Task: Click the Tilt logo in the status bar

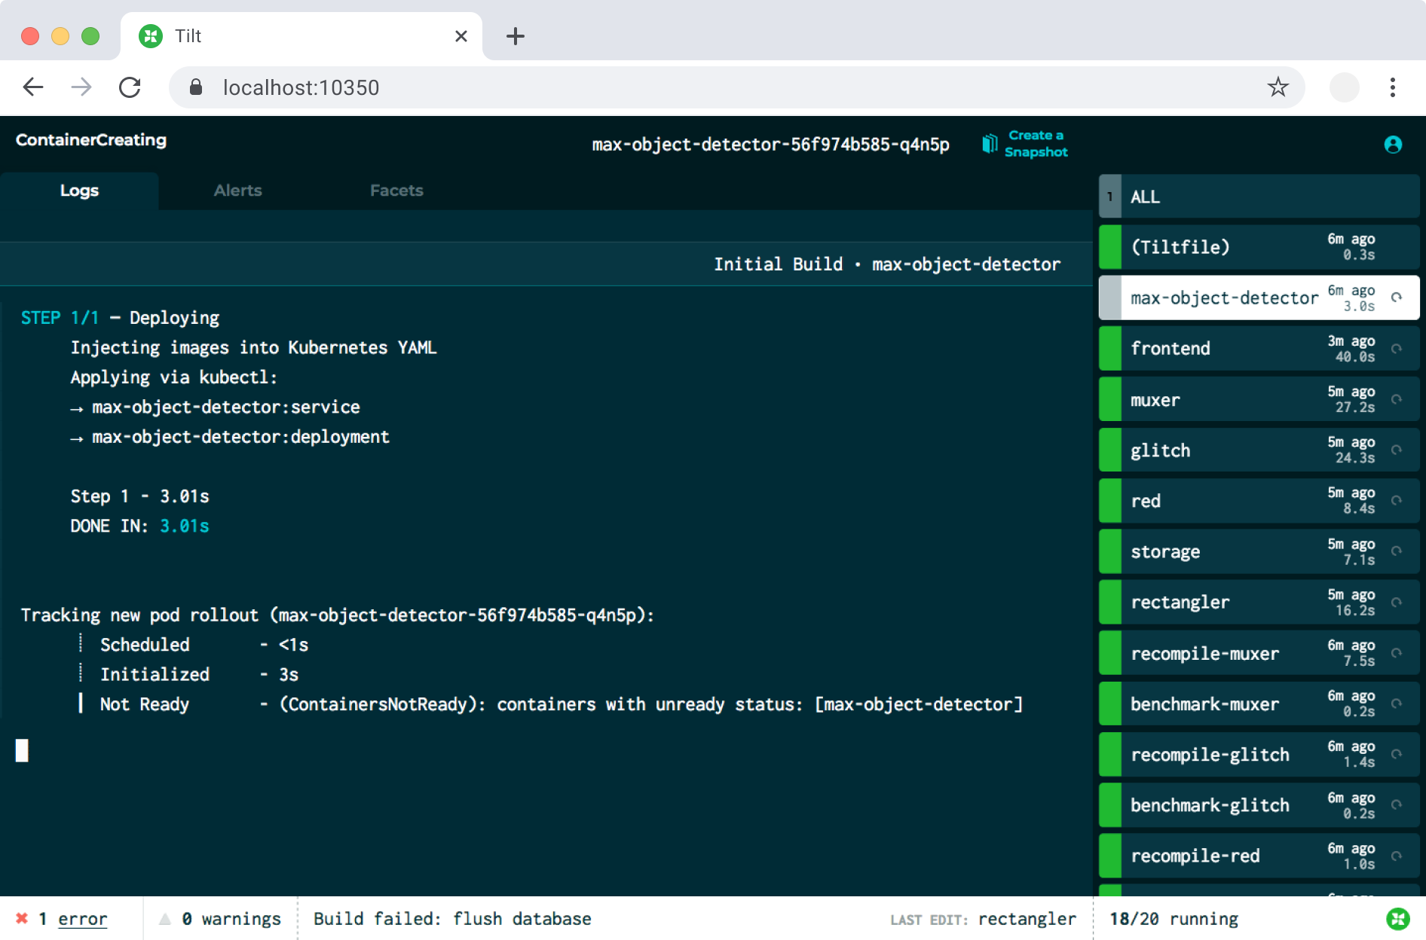Action: click(x=1400, y=918)
